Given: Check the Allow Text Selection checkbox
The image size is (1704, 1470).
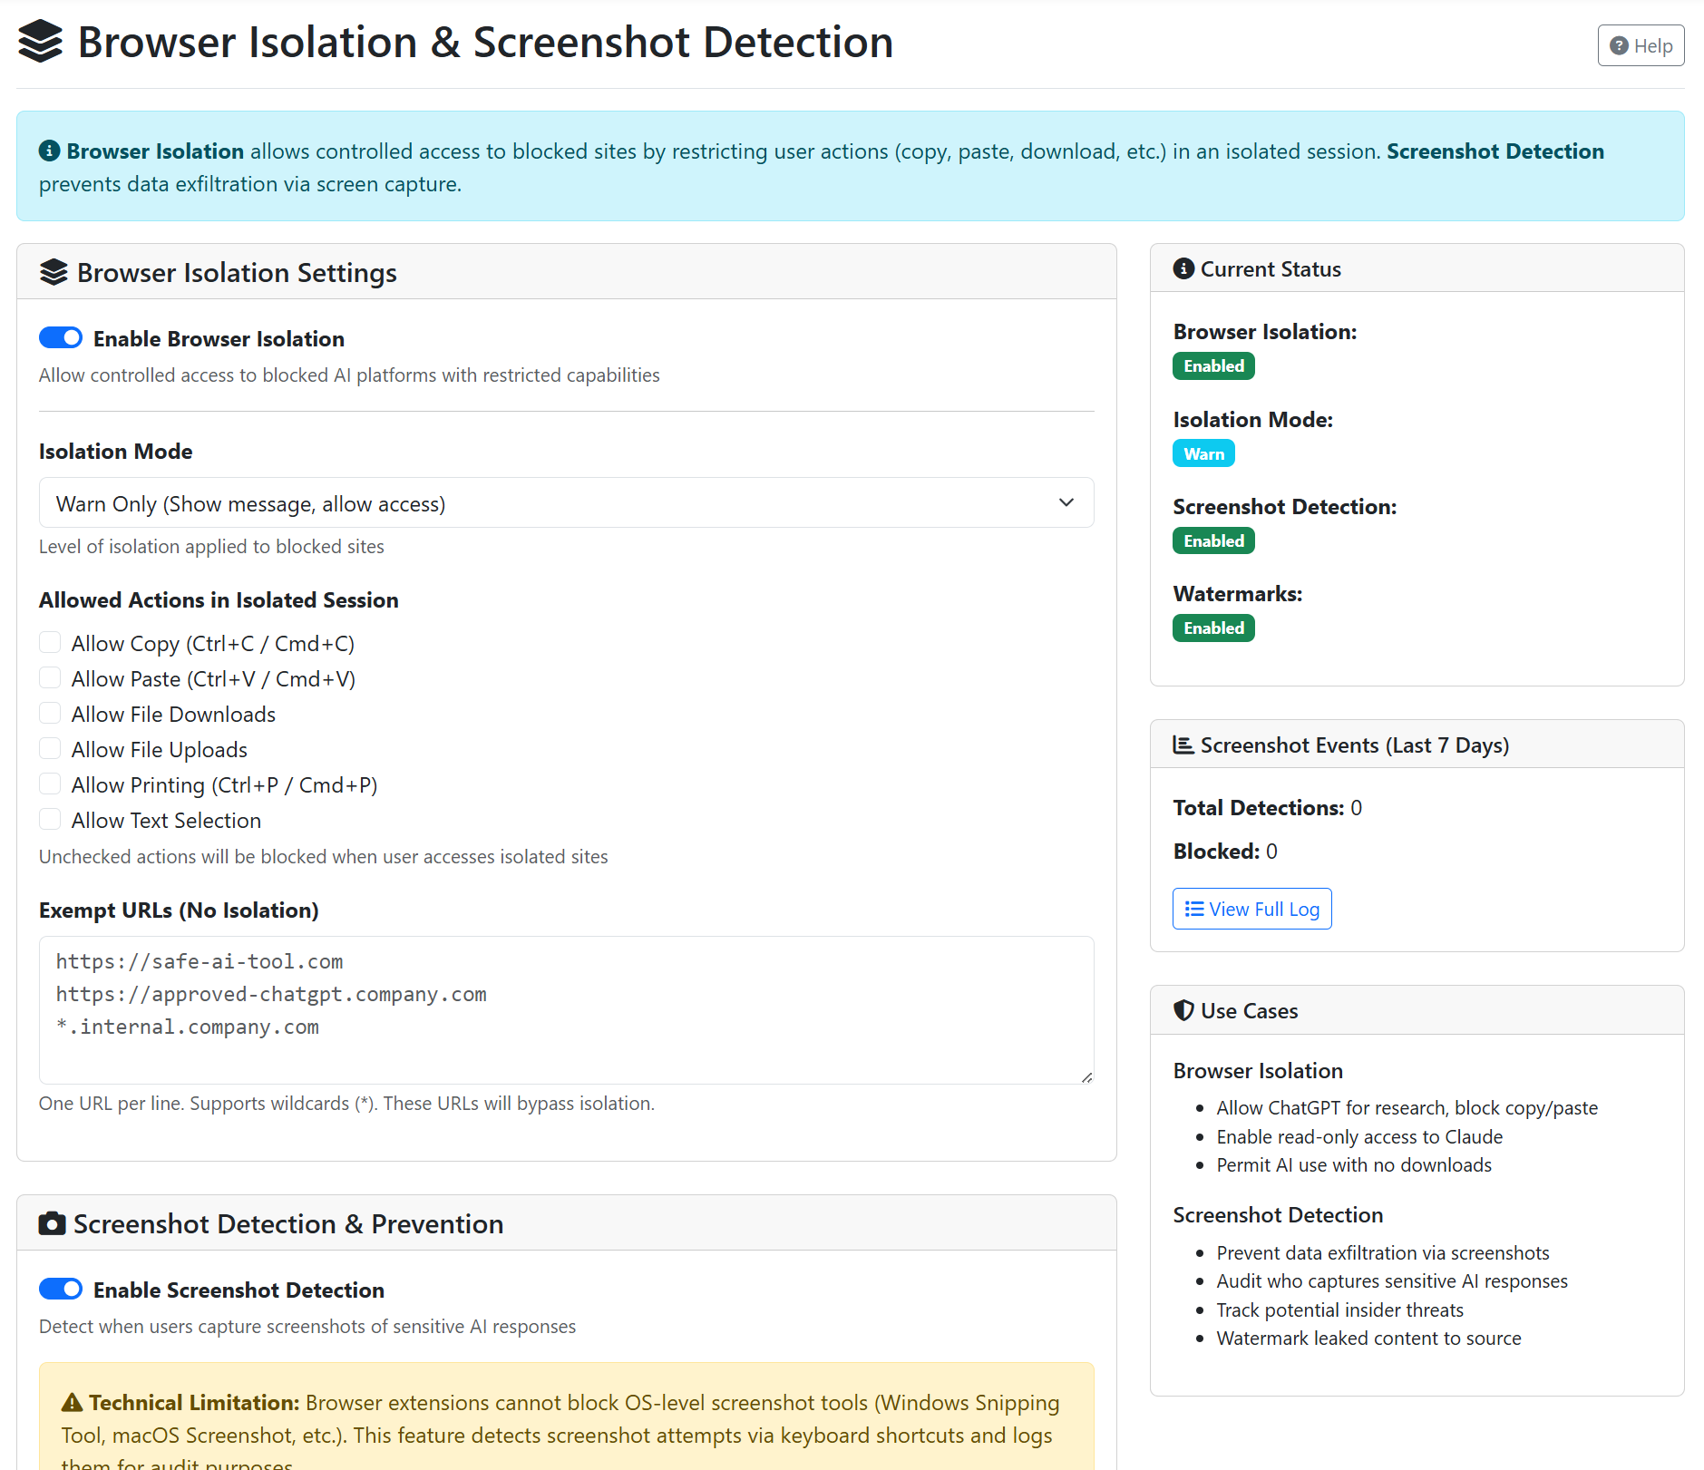Looking at the screenshot, I should click(50, 819).
